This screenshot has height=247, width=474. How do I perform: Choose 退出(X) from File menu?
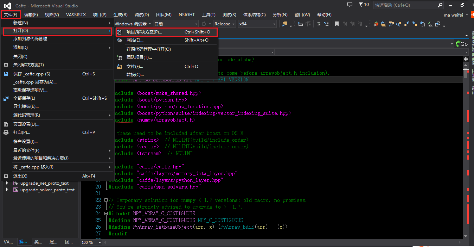57,176
